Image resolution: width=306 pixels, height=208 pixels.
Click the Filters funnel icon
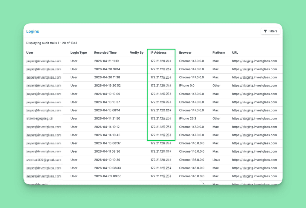coord(265,31)
